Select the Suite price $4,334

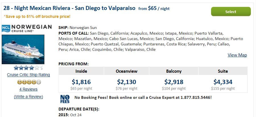click(x=223, y=82)
